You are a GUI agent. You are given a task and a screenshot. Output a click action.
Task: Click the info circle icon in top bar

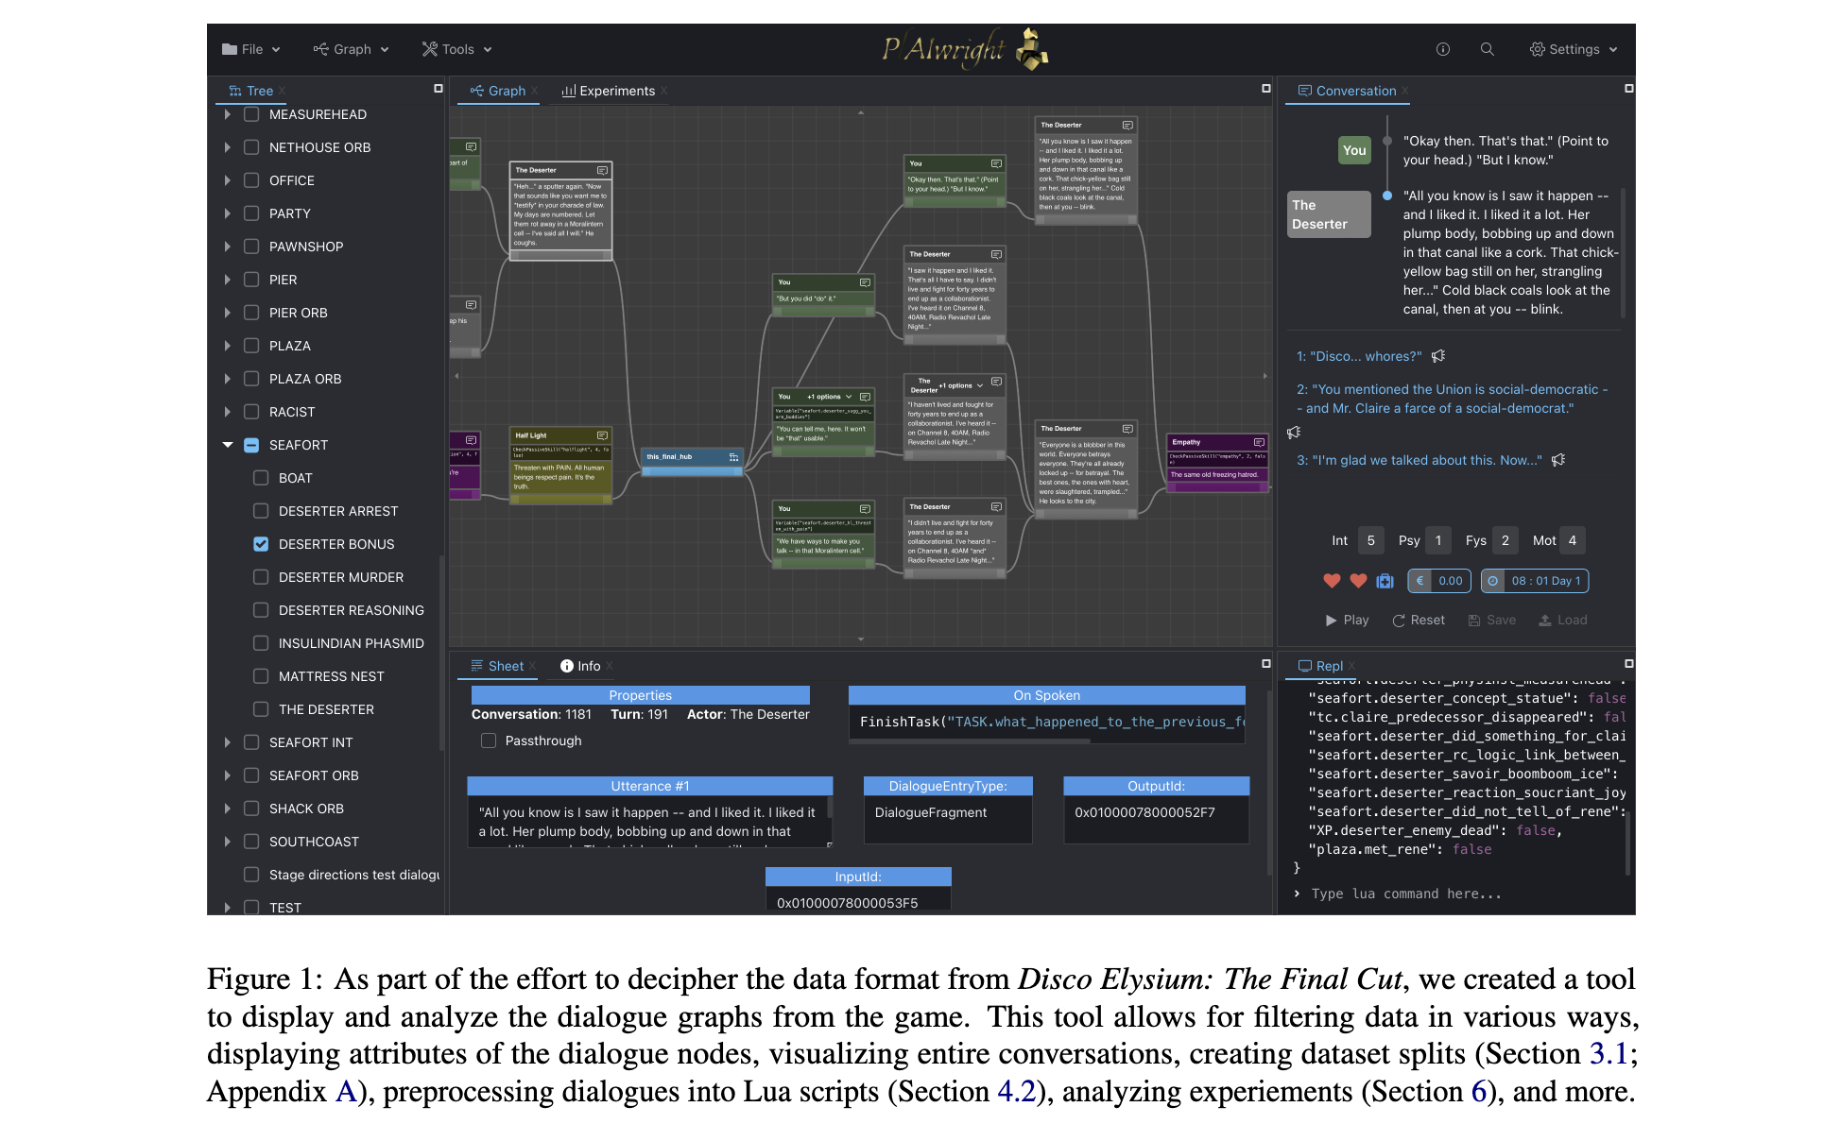(x=1442, y=49)
